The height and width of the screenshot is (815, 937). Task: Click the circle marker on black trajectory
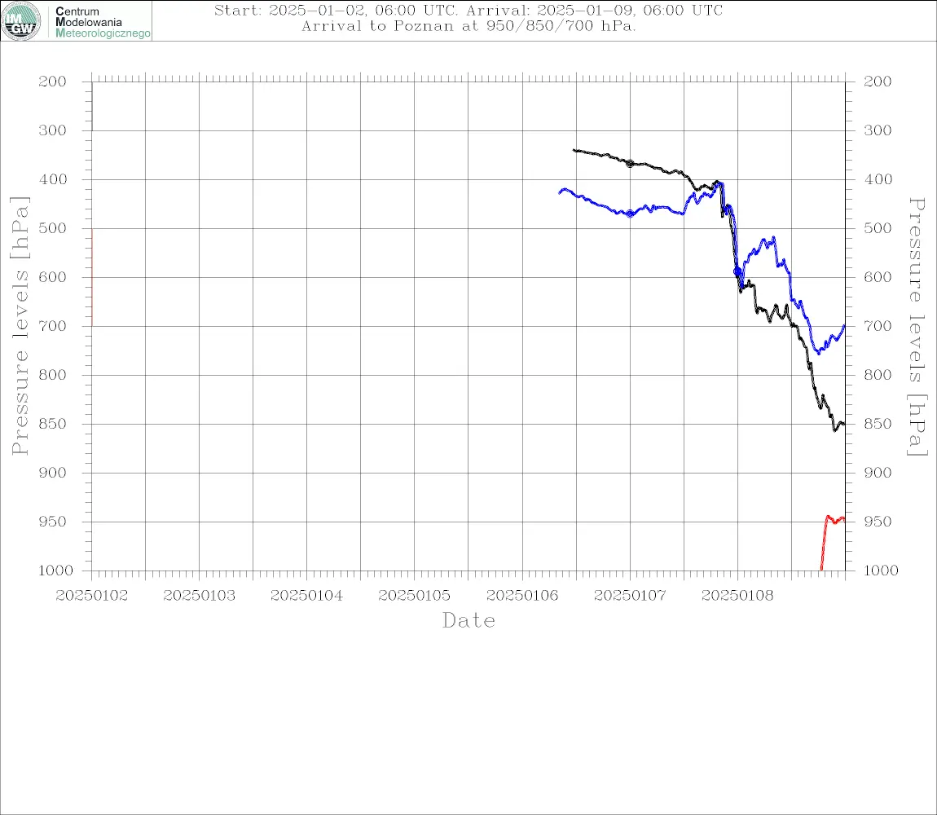[x=630, y=163]
